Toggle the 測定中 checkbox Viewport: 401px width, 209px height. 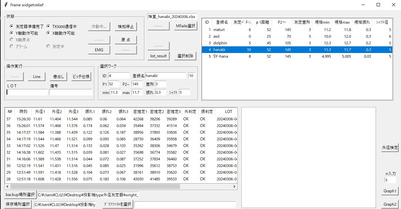coord(55,47)
